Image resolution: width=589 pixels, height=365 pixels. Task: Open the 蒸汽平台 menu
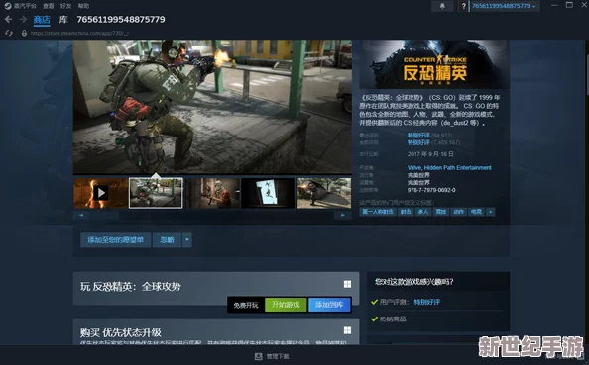(x=25, y=6)
